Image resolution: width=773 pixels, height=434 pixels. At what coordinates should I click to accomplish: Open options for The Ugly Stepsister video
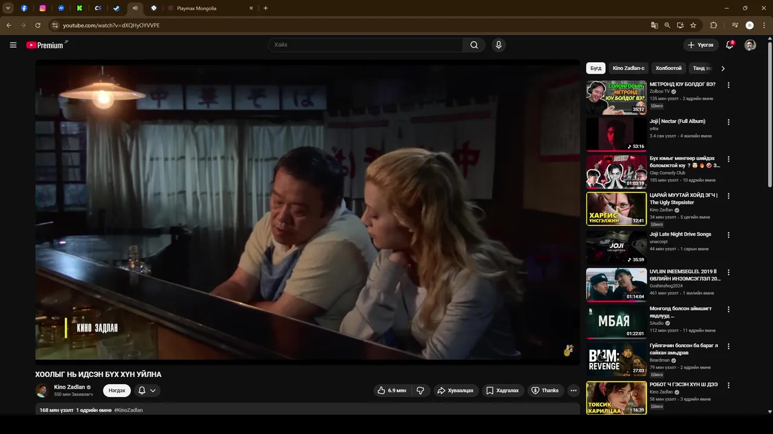[728, 196]
